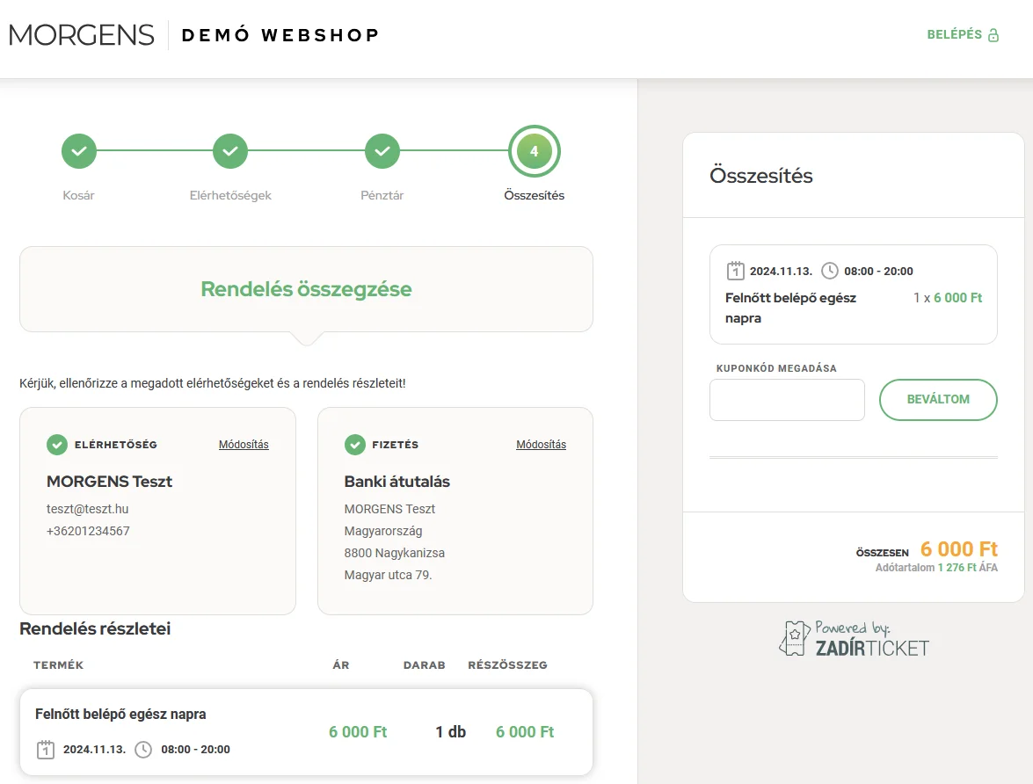Click MORGENS Teszt name in contact card
Screen dimensions: 1033x784
tap(109, 482)
